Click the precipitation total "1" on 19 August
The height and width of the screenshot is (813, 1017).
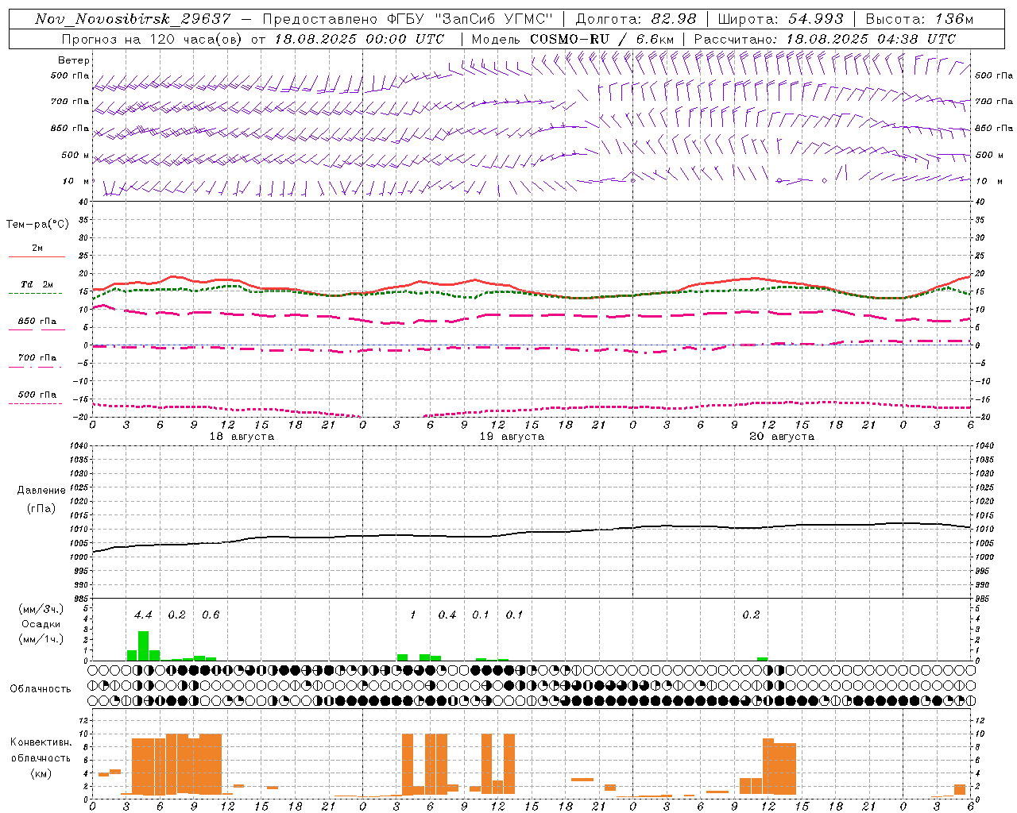point(413,615)
